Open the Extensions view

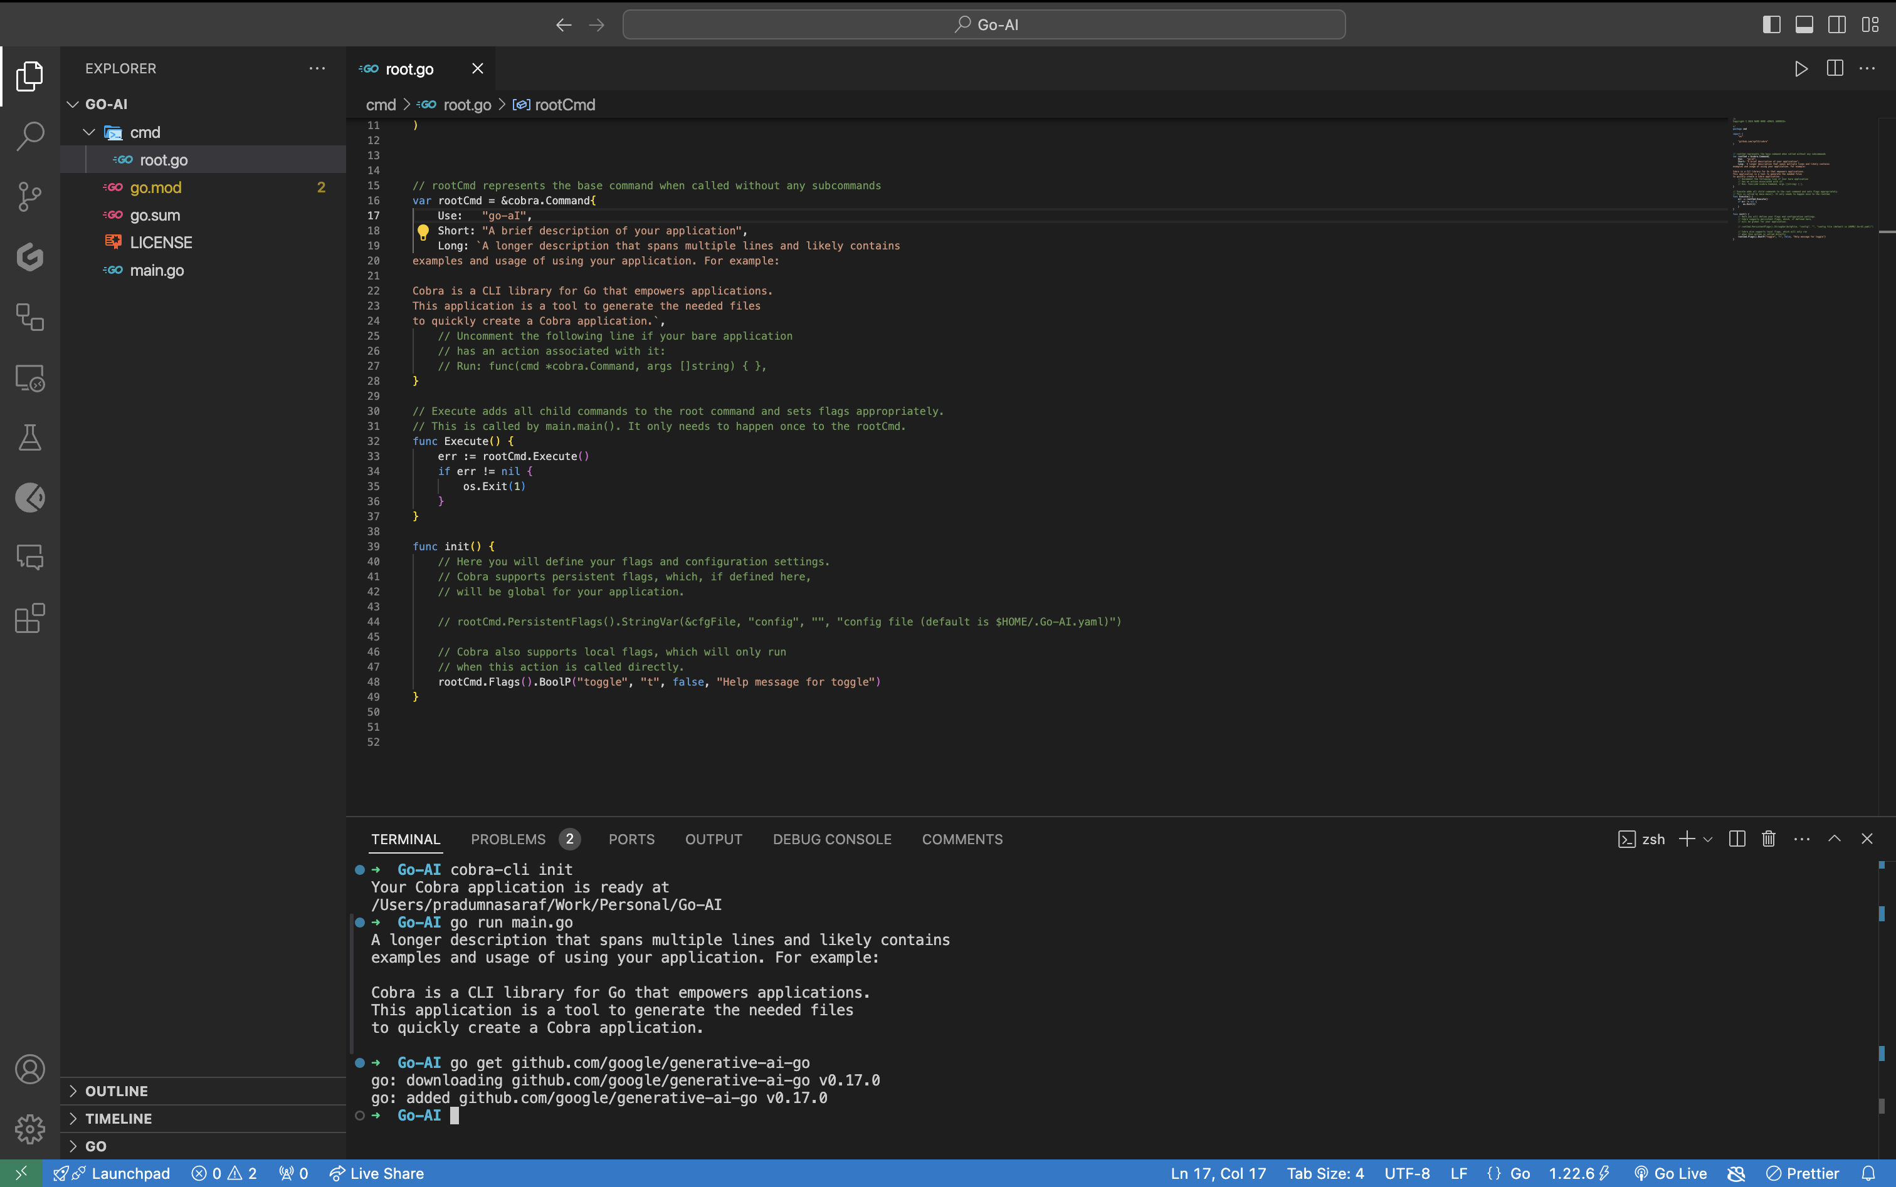click(30, 619)
